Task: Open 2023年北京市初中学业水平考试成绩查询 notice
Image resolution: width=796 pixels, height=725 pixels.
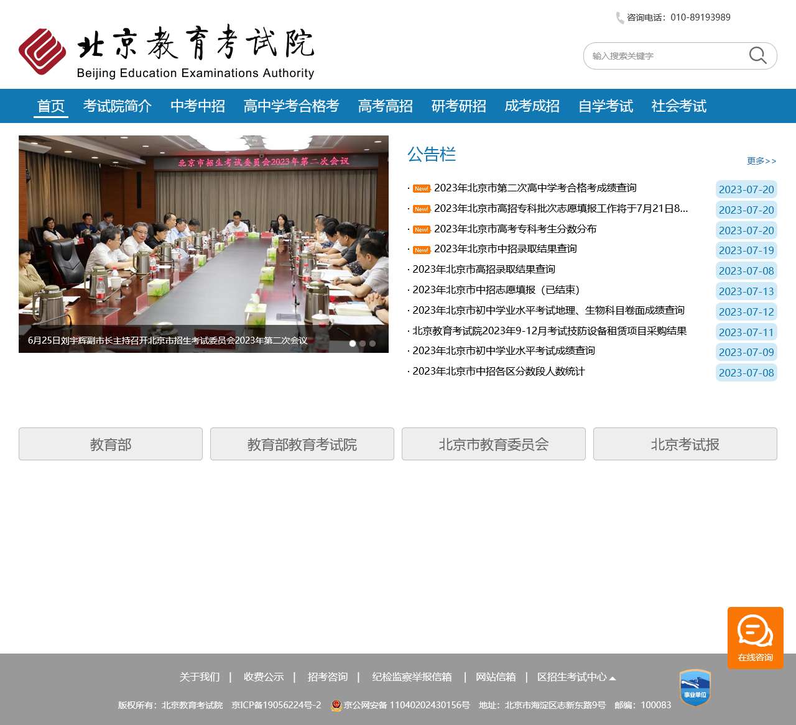Action: click(x=504, y=351)
